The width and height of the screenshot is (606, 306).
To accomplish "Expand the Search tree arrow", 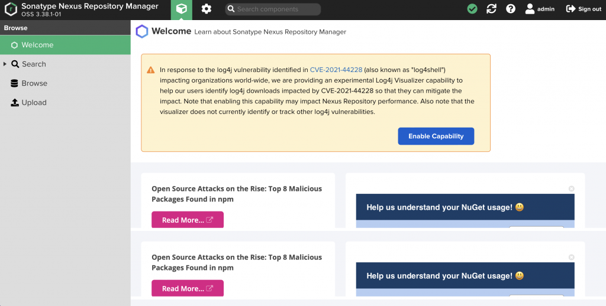I will pos(5,64).
